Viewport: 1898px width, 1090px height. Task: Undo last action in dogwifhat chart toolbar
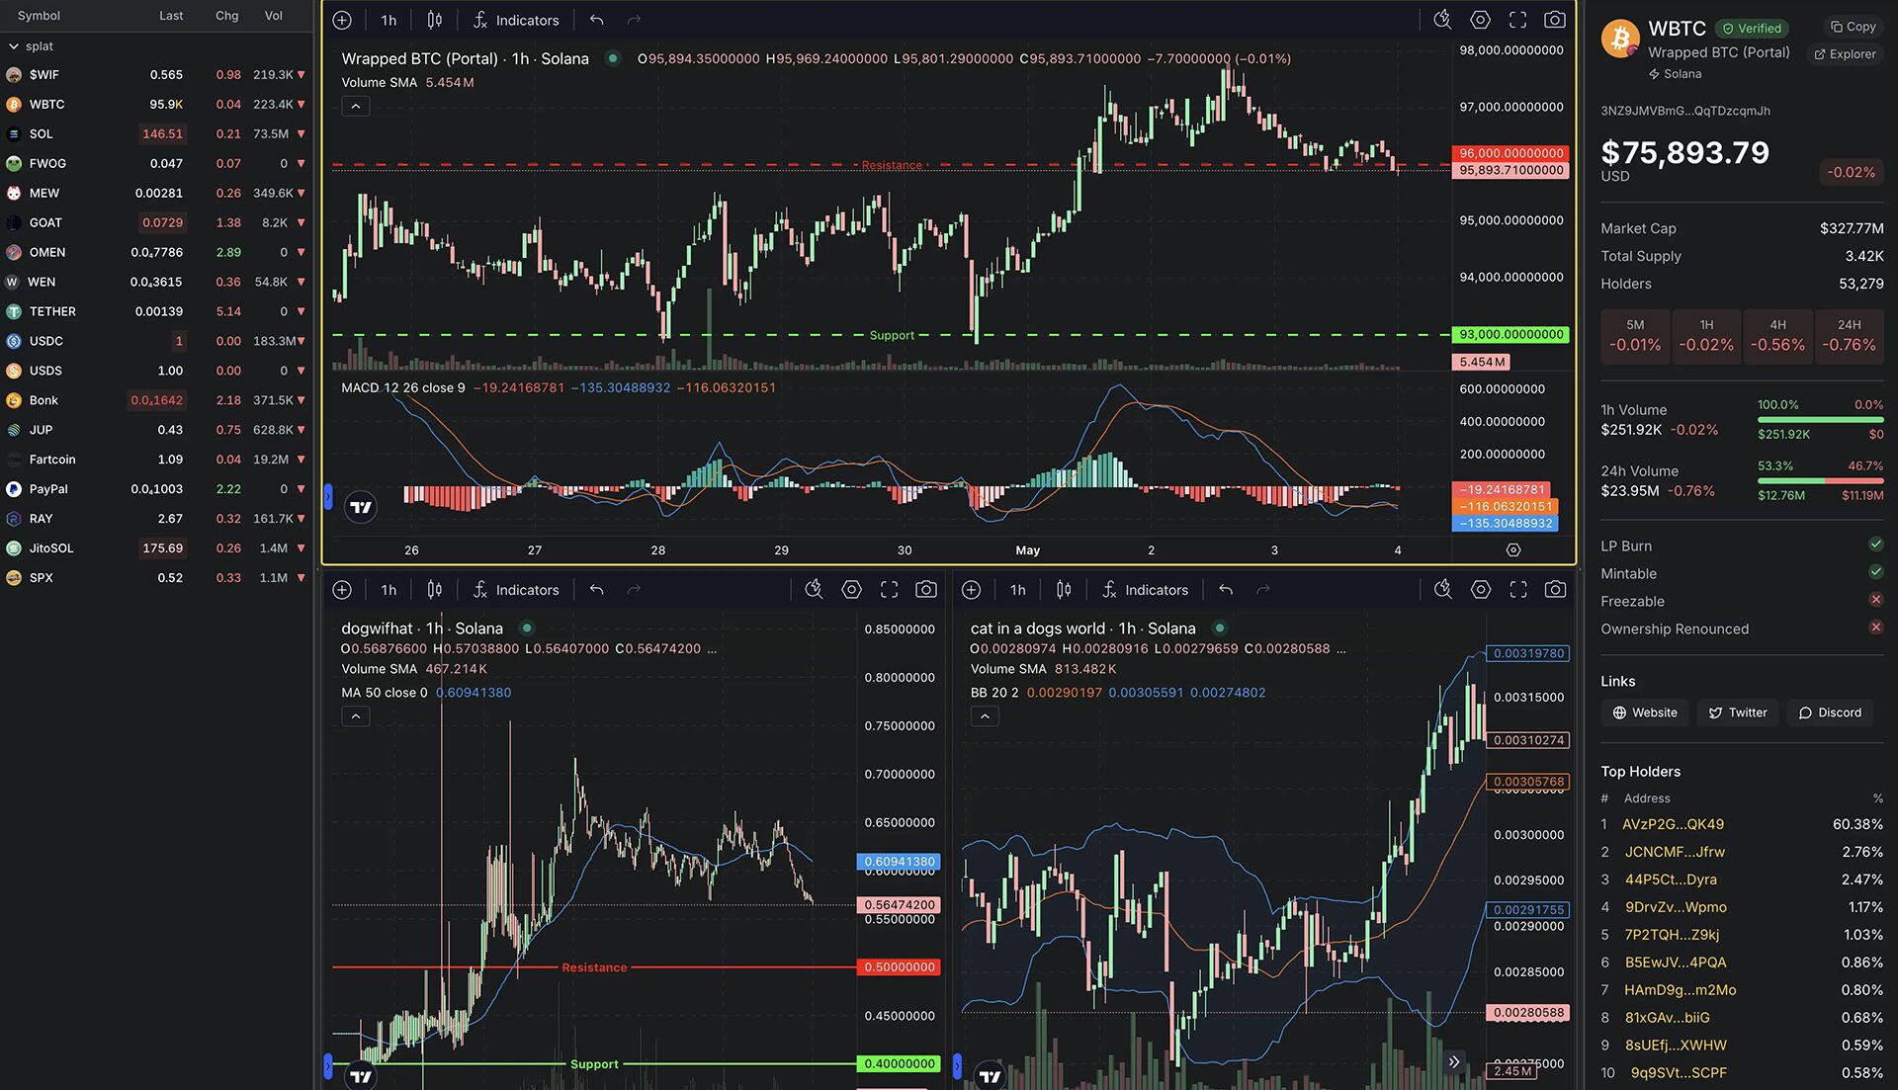[x=596, y=590]
